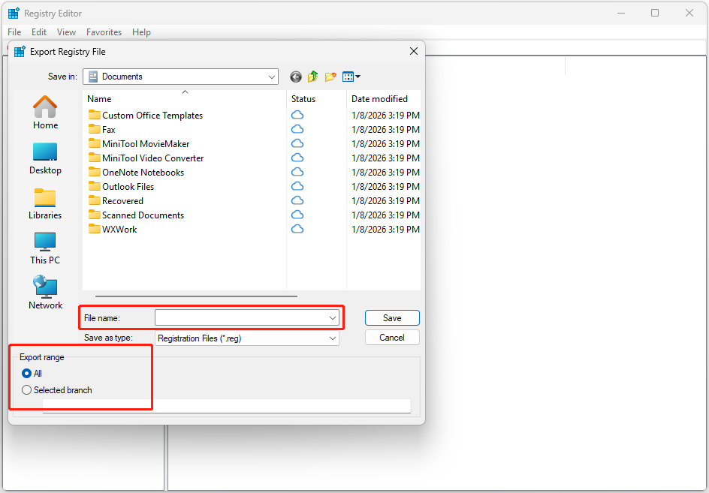The image size is (709, 493).
Task: Click cloud status icon for Custom Office Templates
Action: point(297,116)
